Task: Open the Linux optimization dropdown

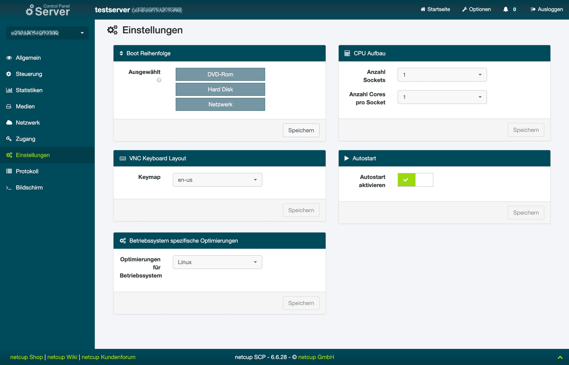Action: [217, 262]
